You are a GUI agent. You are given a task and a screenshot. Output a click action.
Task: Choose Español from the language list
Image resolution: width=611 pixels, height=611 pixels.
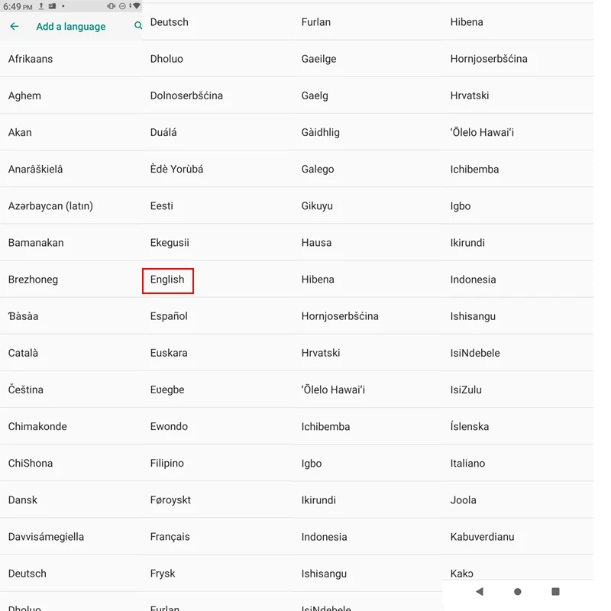tap(169, 315)
